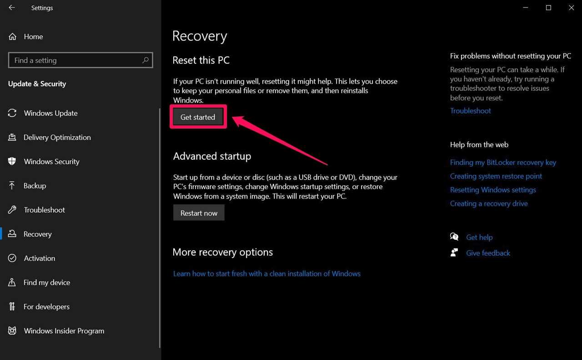Open Resetting Windows settings help

click(x=493, y=190)
